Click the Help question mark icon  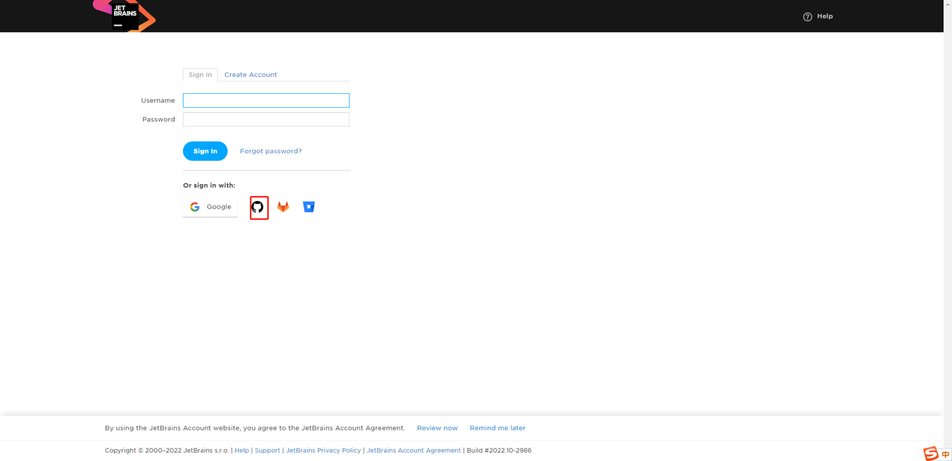[807, 17]
